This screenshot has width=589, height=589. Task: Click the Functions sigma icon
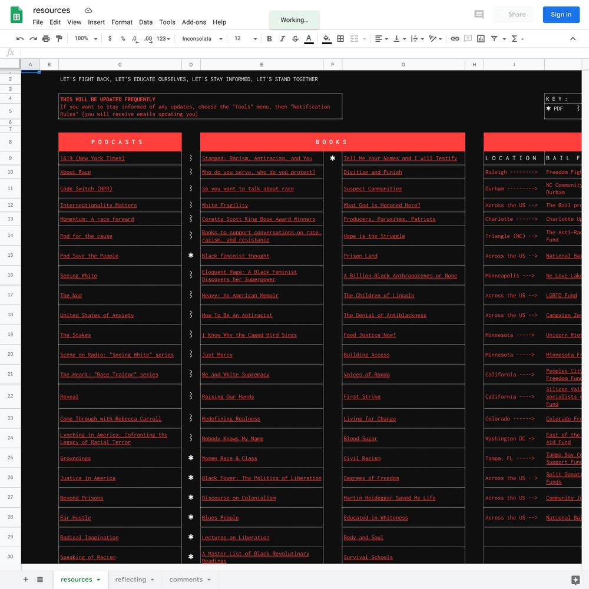click(x=515, y=39)
